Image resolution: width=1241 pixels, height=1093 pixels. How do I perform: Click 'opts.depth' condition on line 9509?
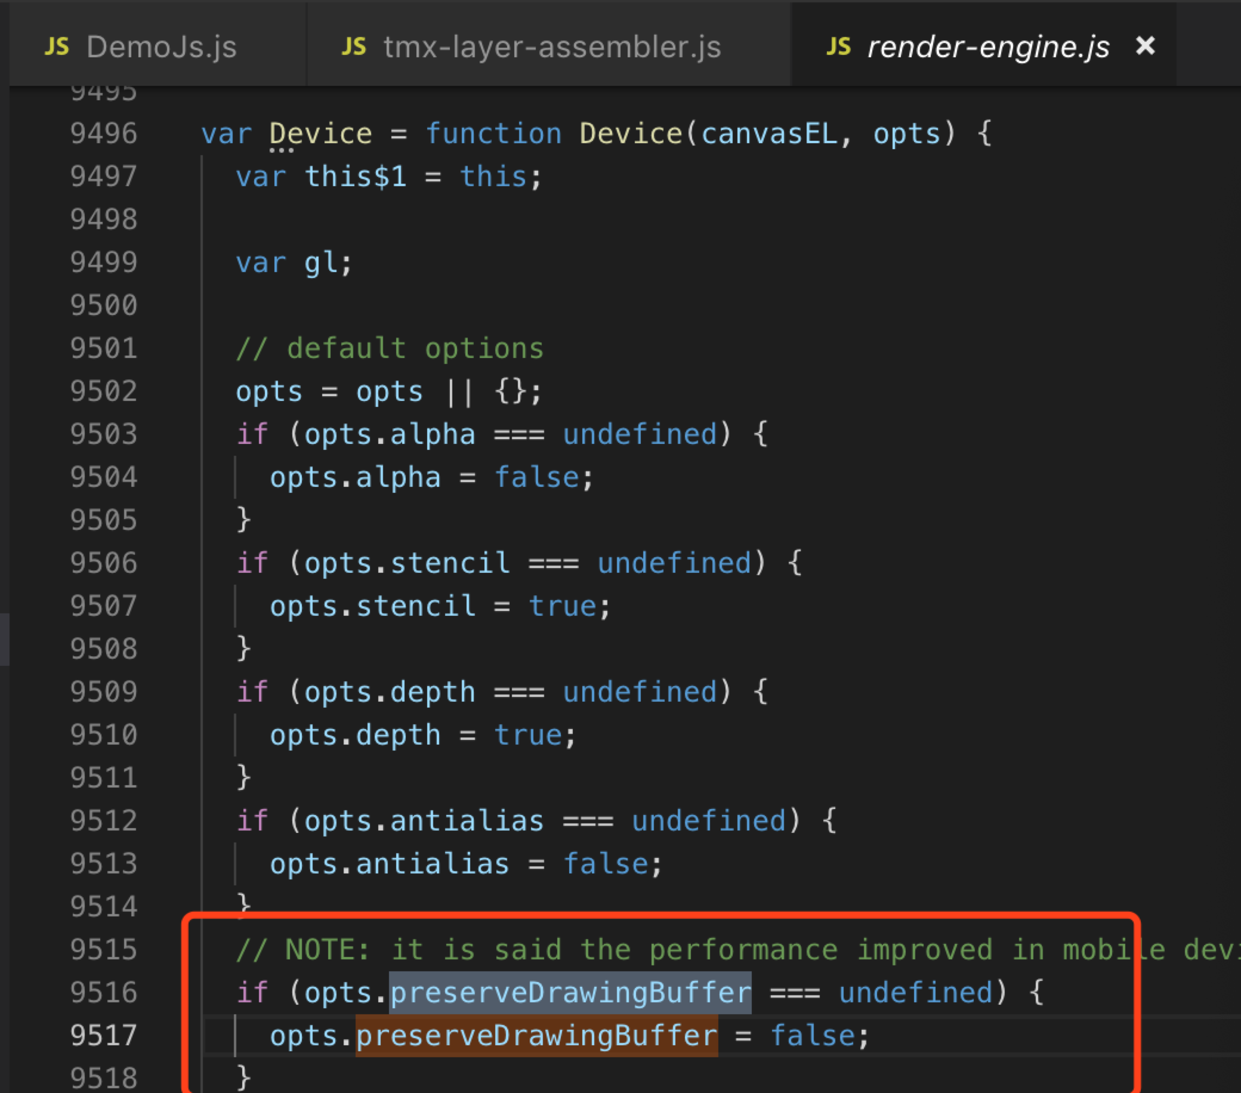coord(389,692)
